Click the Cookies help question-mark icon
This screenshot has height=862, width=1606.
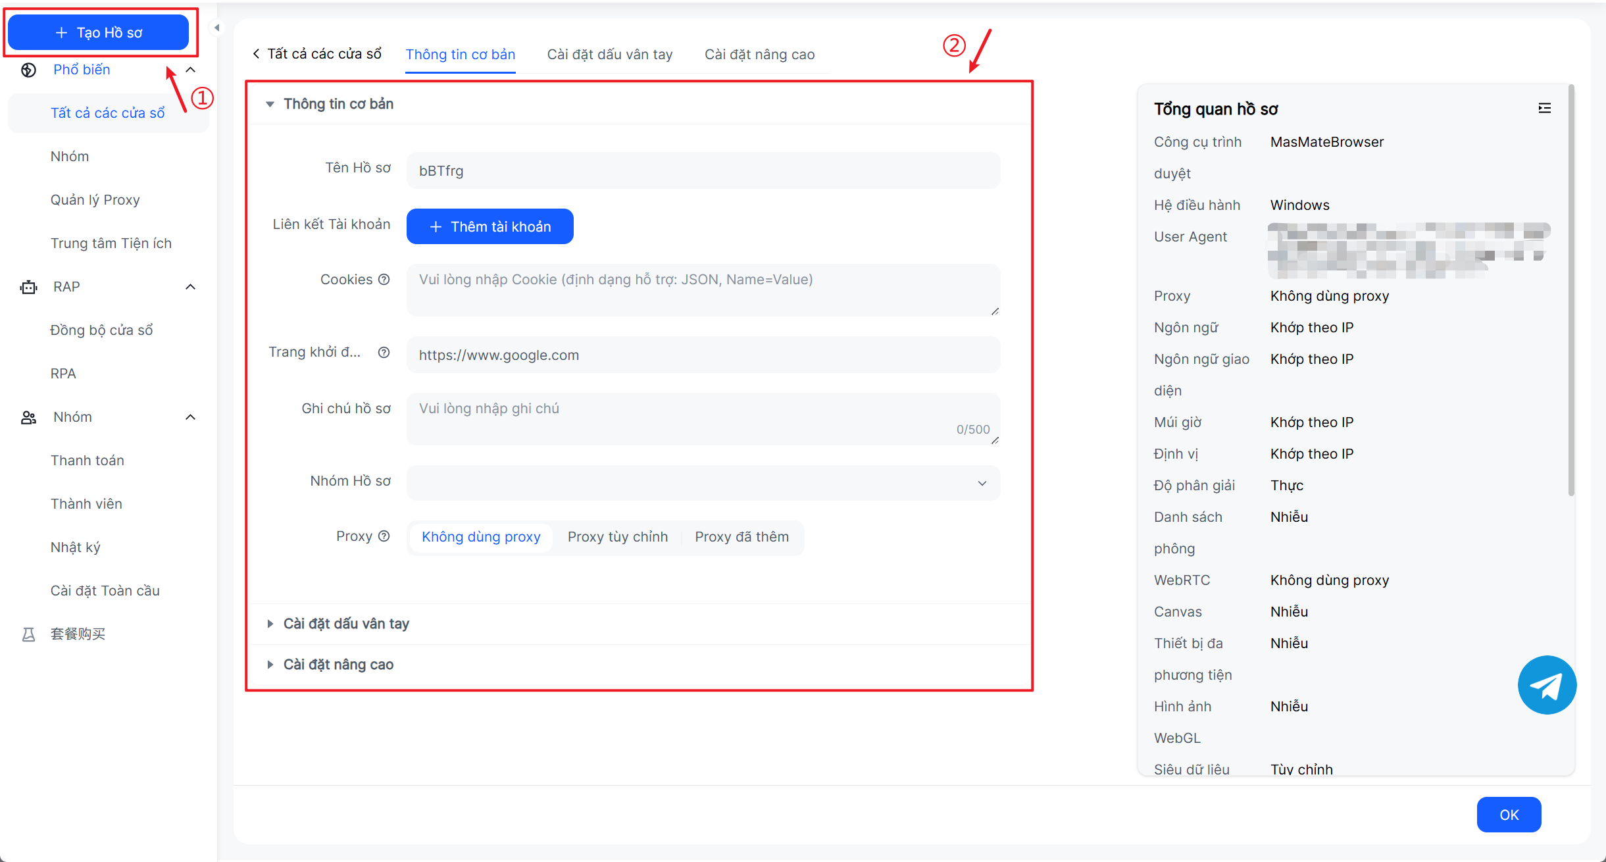pos(384,280)
